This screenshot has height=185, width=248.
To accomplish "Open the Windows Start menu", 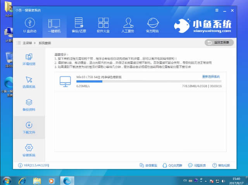I will 7,180.
